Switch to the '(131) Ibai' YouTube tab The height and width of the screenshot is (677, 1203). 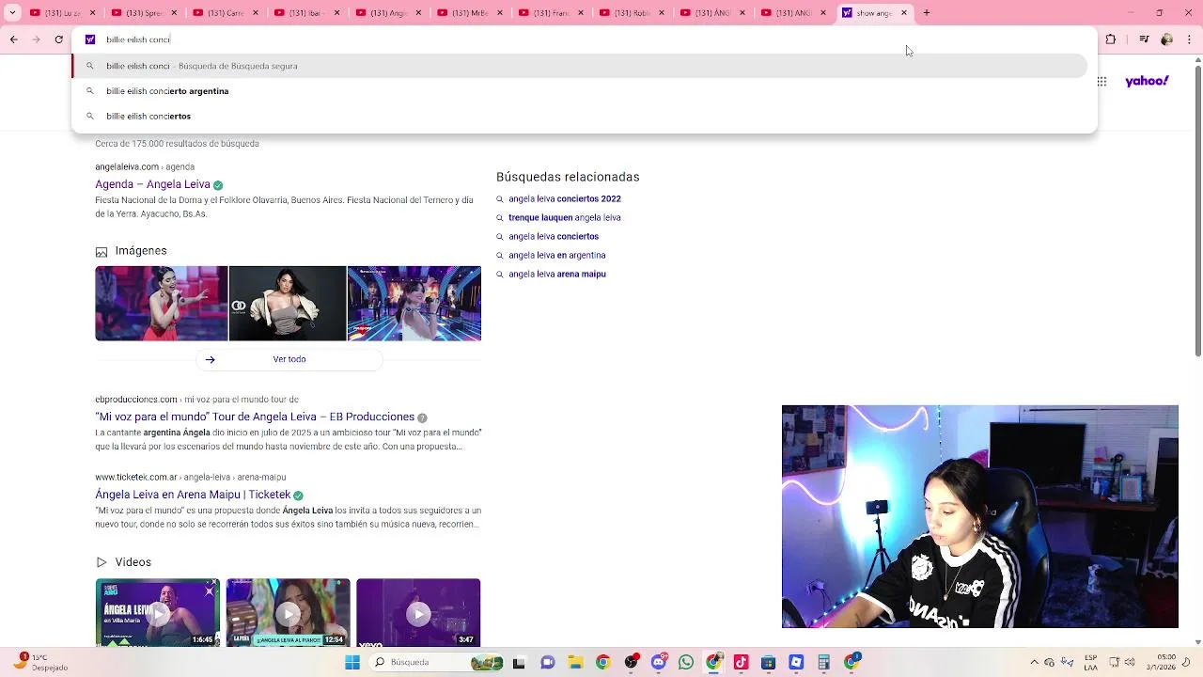(307, 13)
